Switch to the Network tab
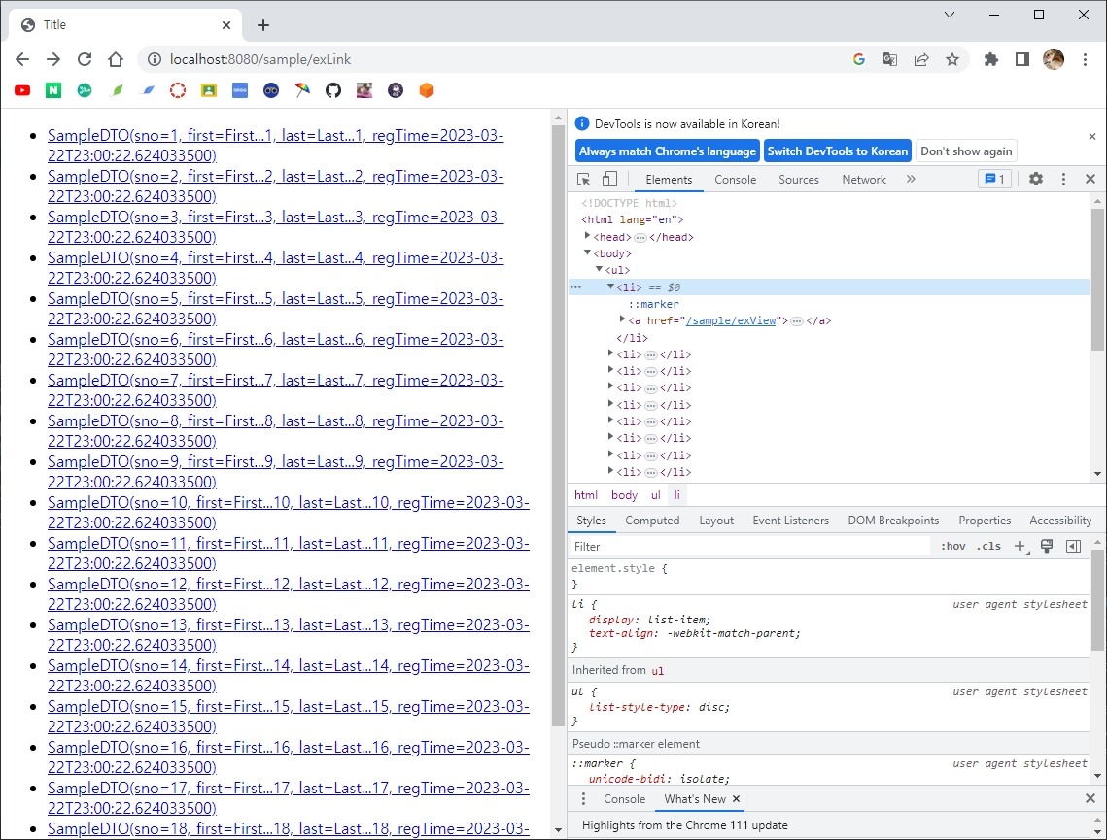The width and height of the screenshot is (1107, 840). point(863,179)
